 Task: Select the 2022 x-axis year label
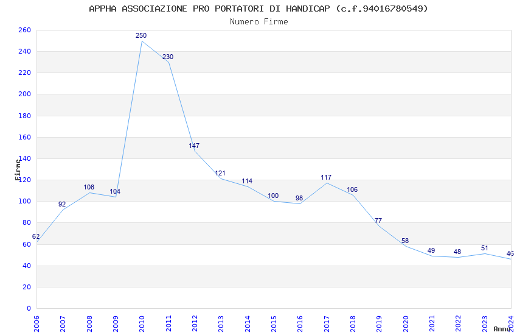point(459,324)
